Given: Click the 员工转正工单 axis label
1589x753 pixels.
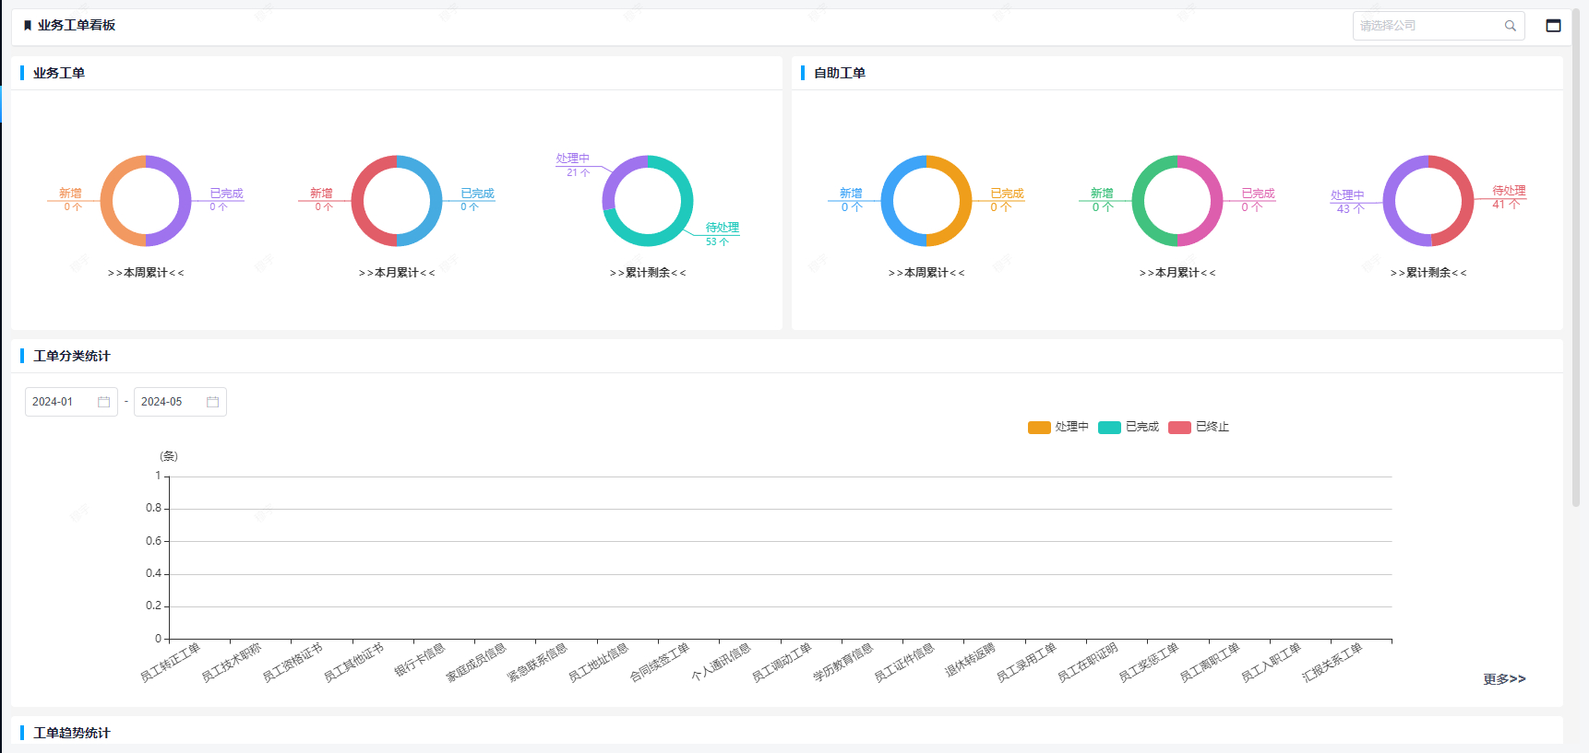Looking at the screenshot, I should click(x=170, y=663).
